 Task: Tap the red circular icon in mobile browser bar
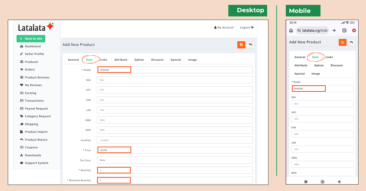[354, 30]
